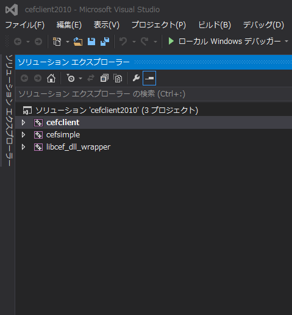This screenshot has width=292, height=315.
Task: Toggle Preview Selected Items button
Action: (x=149, y=78)
